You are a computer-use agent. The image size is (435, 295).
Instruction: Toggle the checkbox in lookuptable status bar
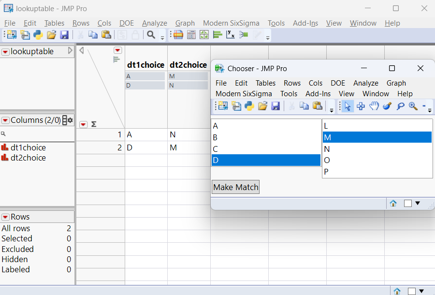click(412, 291)
